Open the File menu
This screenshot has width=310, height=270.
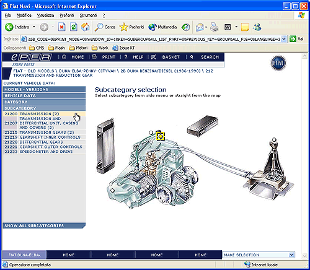(x=7, y=15)
